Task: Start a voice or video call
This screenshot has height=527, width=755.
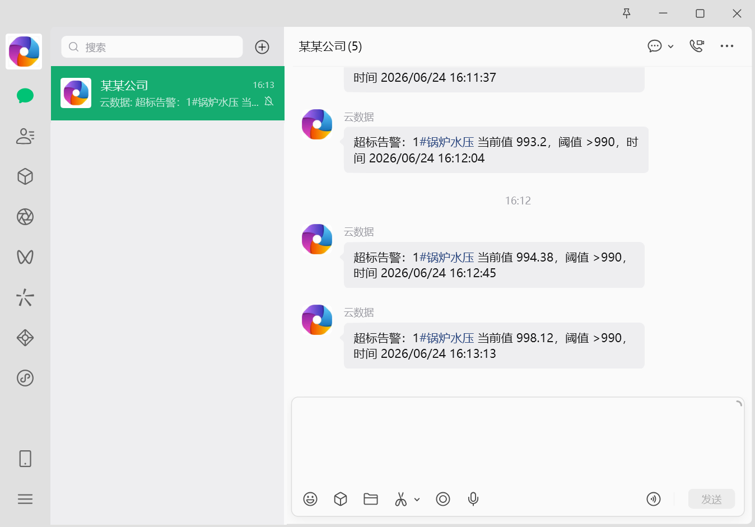Action: (x=696, y=46)
